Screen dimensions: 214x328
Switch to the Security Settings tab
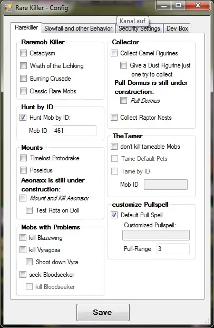pos(139,28)
